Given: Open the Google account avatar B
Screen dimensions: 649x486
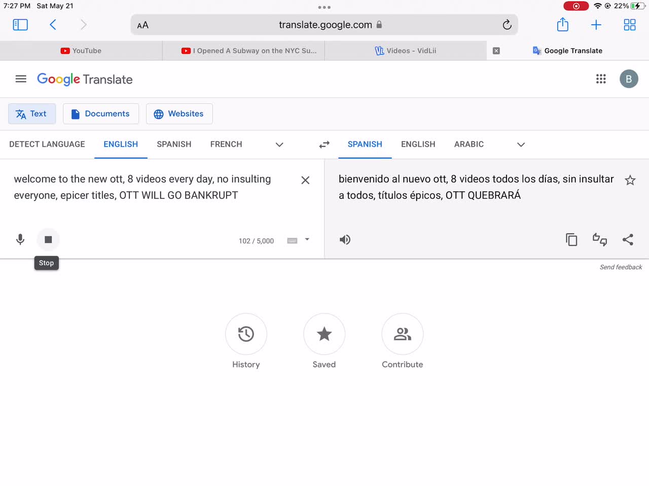Looking at the screenshot, I should pos(629,79).
